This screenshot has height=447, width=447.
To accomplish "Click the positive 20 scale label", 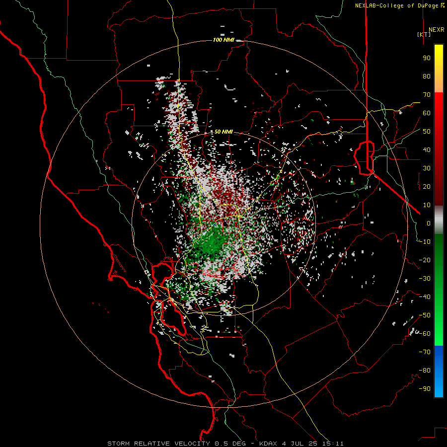I will 427,187.
